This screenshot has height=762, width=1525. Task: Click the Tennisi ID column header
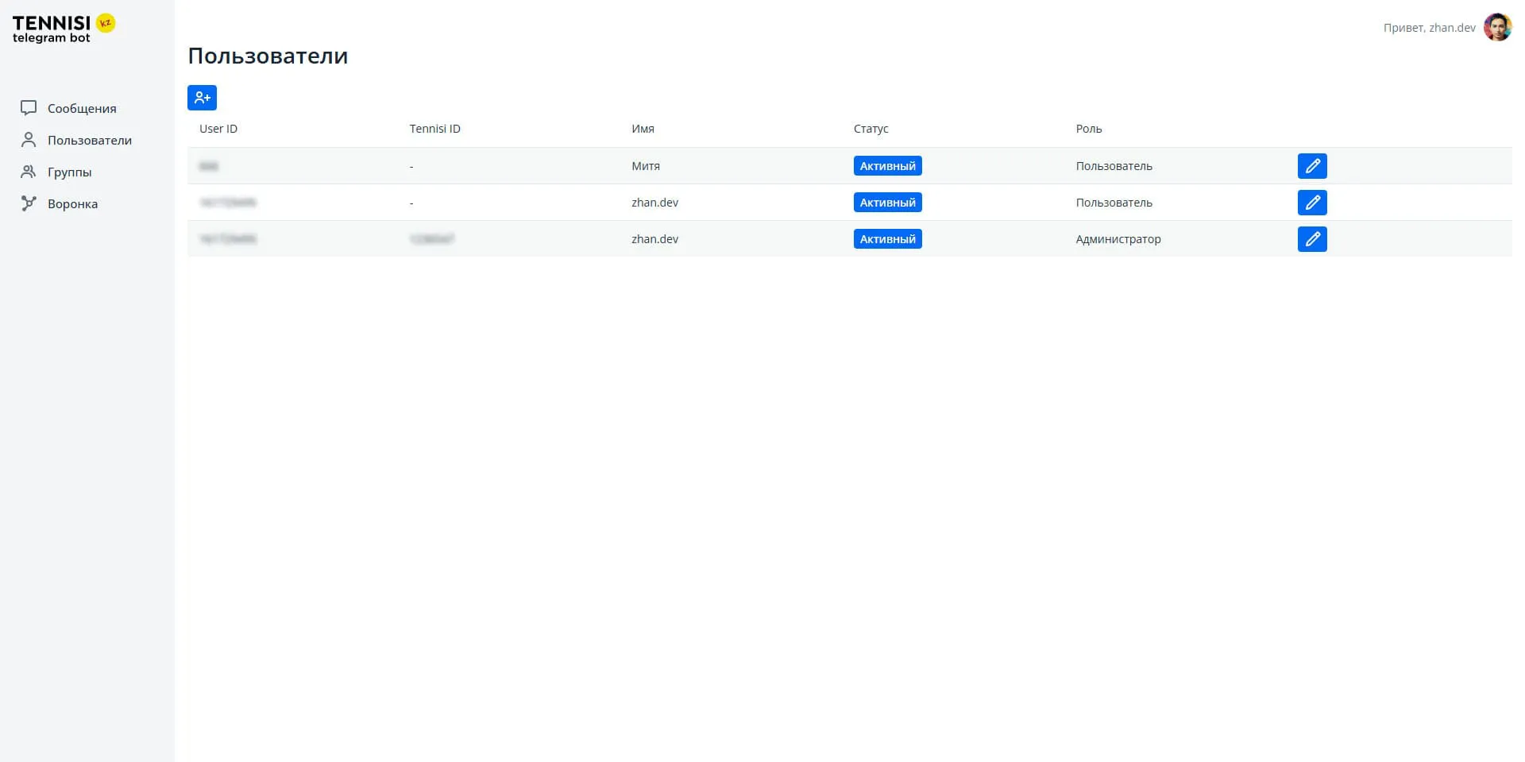434,129
